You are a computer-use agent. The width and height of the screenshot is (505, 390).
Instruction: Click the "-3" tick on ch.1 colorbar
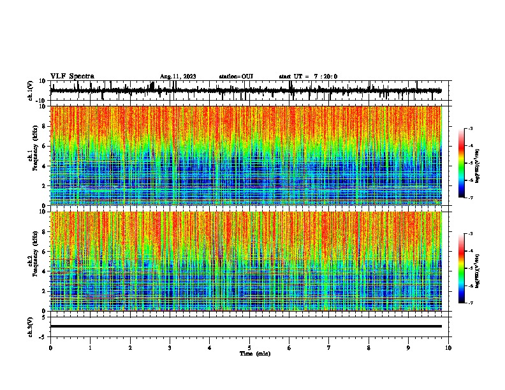pyautogui.click(x=470, y=128)
